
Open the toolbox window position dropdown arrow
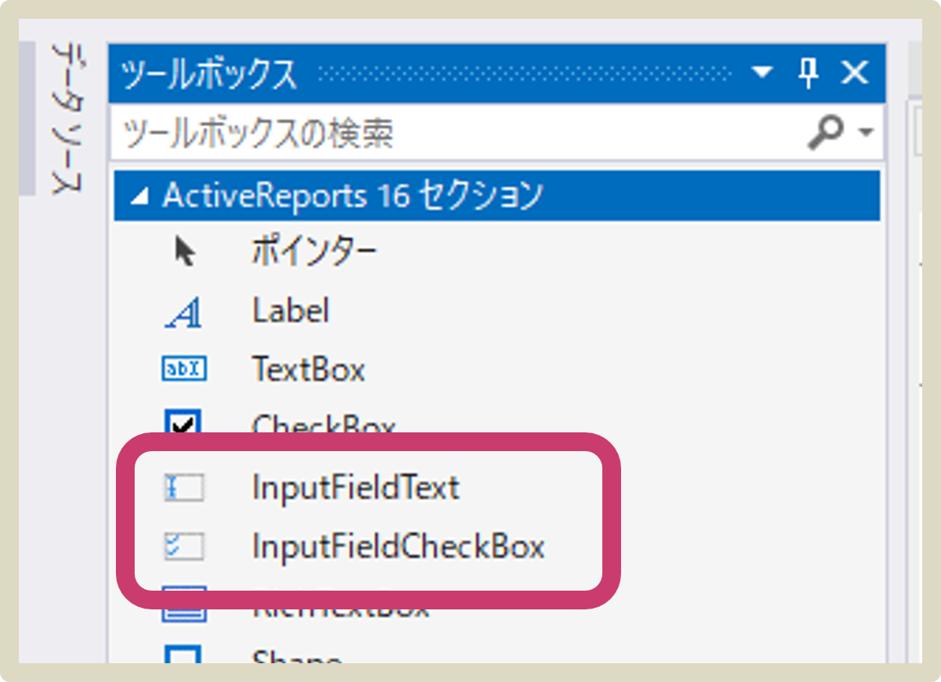tap(762, 73)
